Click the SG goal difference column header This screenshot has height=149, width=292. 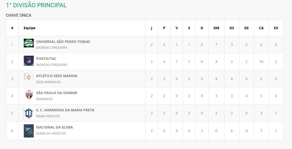(x=246, y=28)
